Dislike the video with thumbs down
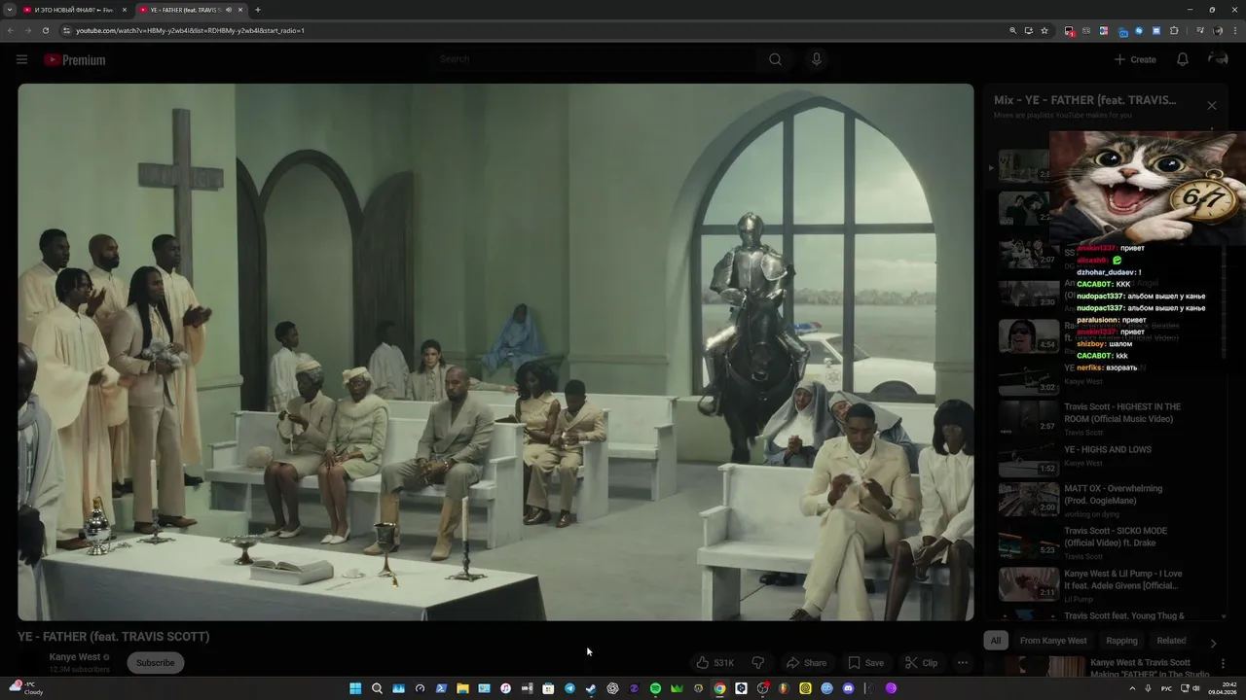1246x700 pixels. pyautogui.click(x=757, y=663)
